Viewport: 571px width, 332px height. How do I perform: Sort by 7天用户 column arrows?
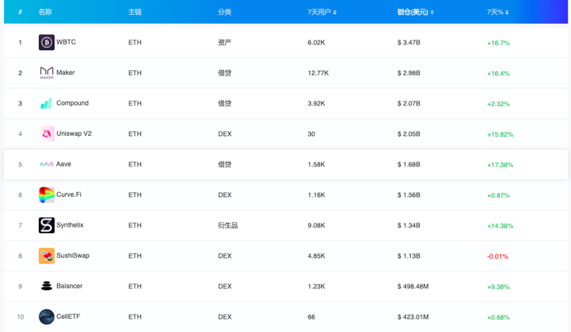335,12
